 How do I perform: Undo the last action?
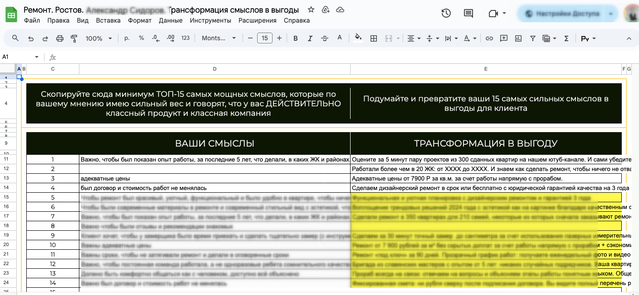point(31,38)
